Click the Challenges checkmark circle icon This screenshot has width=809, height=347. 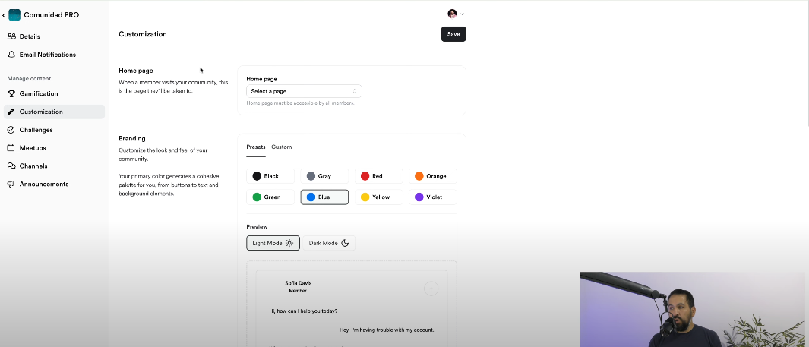(11, 130)
